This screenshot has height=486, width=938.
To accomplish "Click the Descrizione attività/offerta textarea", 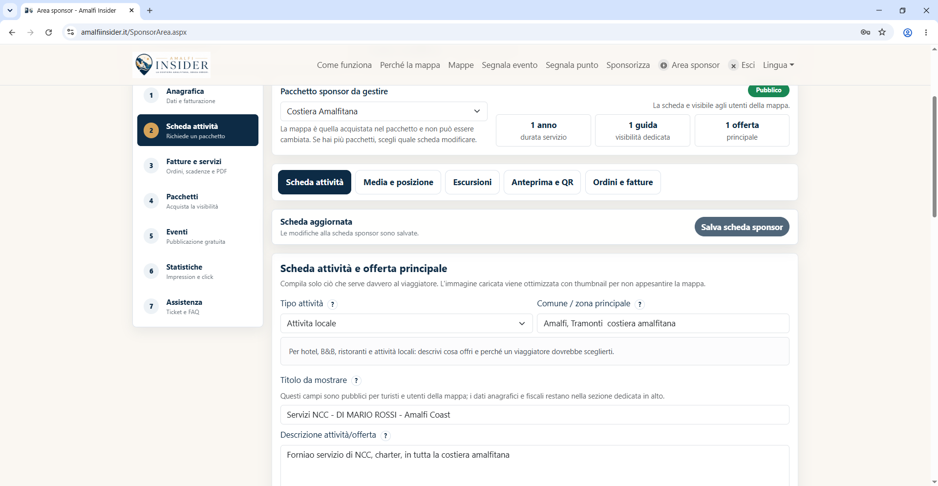I will click(x=535, y=465).
